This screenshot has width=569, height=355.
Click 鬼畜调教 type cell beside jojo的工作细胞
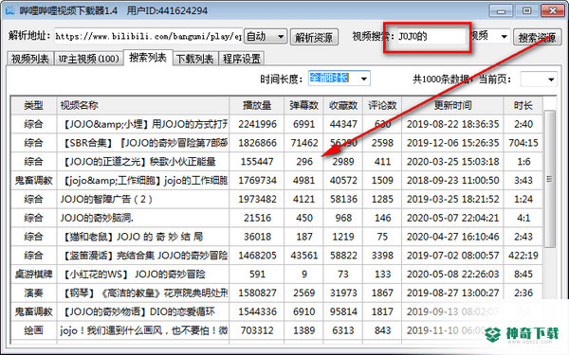[x=34, y=181]
